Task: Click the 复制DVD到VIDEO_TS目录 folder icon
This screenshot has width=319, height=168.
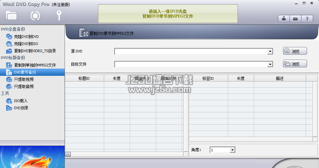Action: coord(9,51)
